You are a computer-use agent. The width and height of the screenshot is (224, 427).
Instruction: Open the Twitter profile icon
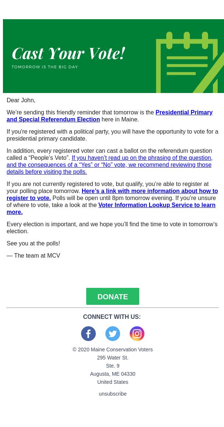coord(113,334)
